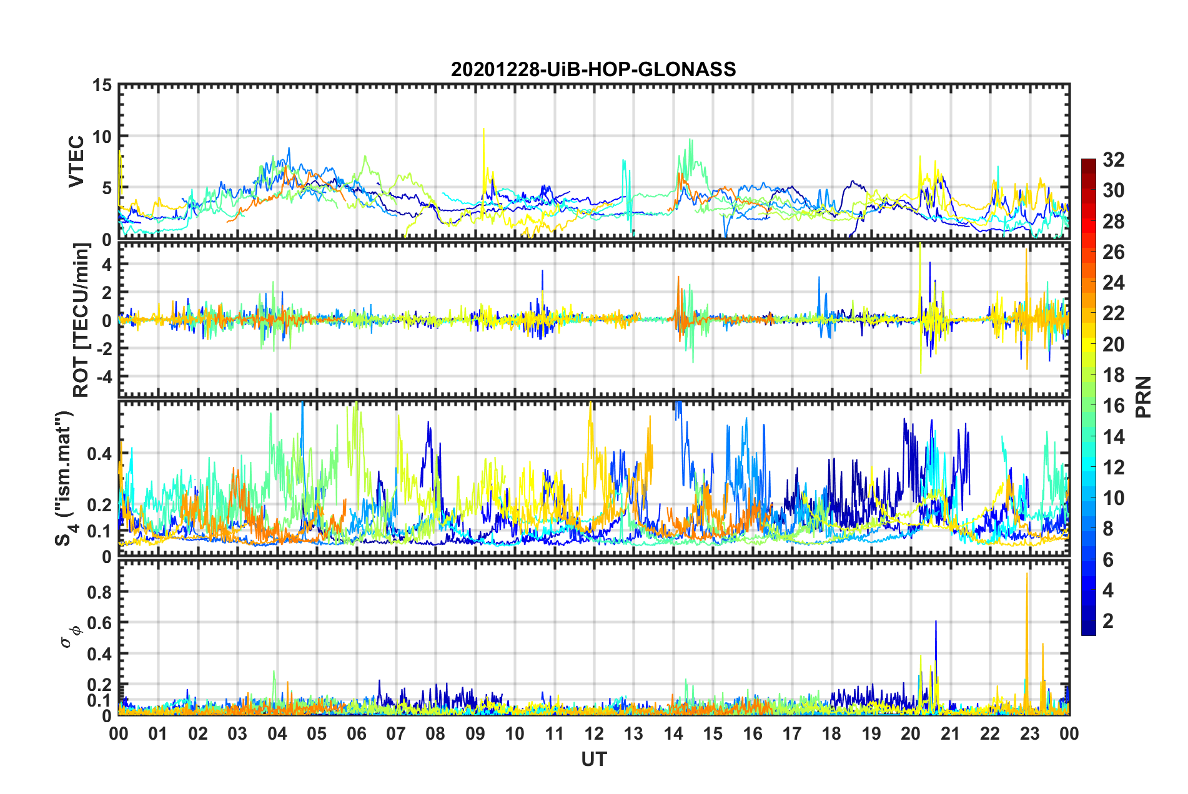Click the plot title 20201228-UiB-HOP-GLONASS

(593, 69)
